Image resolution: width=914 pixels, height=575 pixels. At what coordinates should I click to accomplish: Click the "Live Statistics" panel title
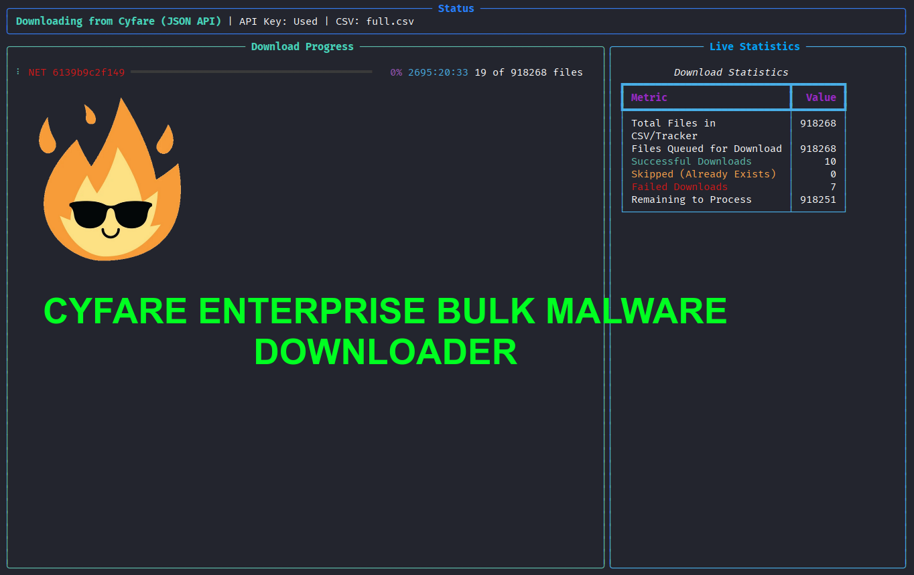coord(755,47)
